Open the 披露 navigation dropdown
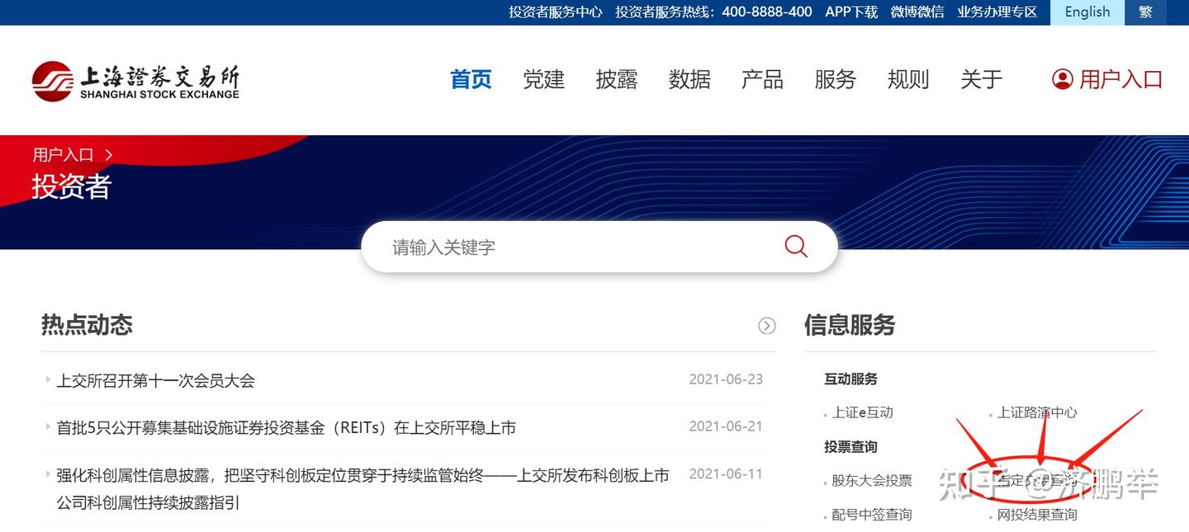This screenshot has width=1189, height=532. click(x=616, y=79)
